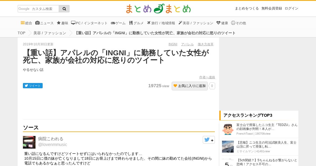Open ranking article 司法試験浪人生
Image resolution: width=316 pixels, height=166 pixels.
266,144
